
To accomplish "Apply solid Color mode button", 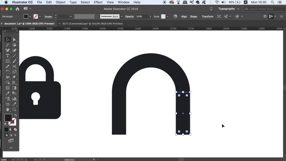I will (x=6, y=129).
